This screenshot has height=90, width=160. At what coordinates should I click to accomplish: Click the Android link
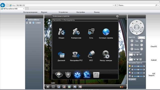pos(154,60)
